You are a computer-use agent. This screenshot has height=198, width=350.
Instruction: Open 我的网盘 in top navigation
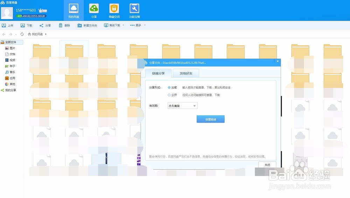pos(73,10)
